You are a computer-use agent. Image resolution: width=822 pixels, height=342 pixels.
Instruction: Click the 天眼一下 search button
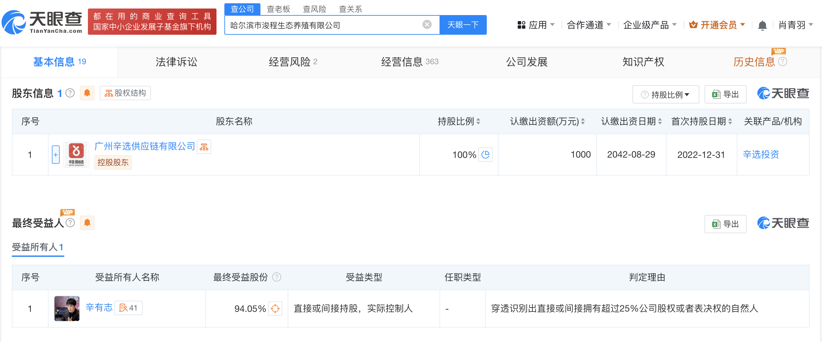[x=463, y=25]
